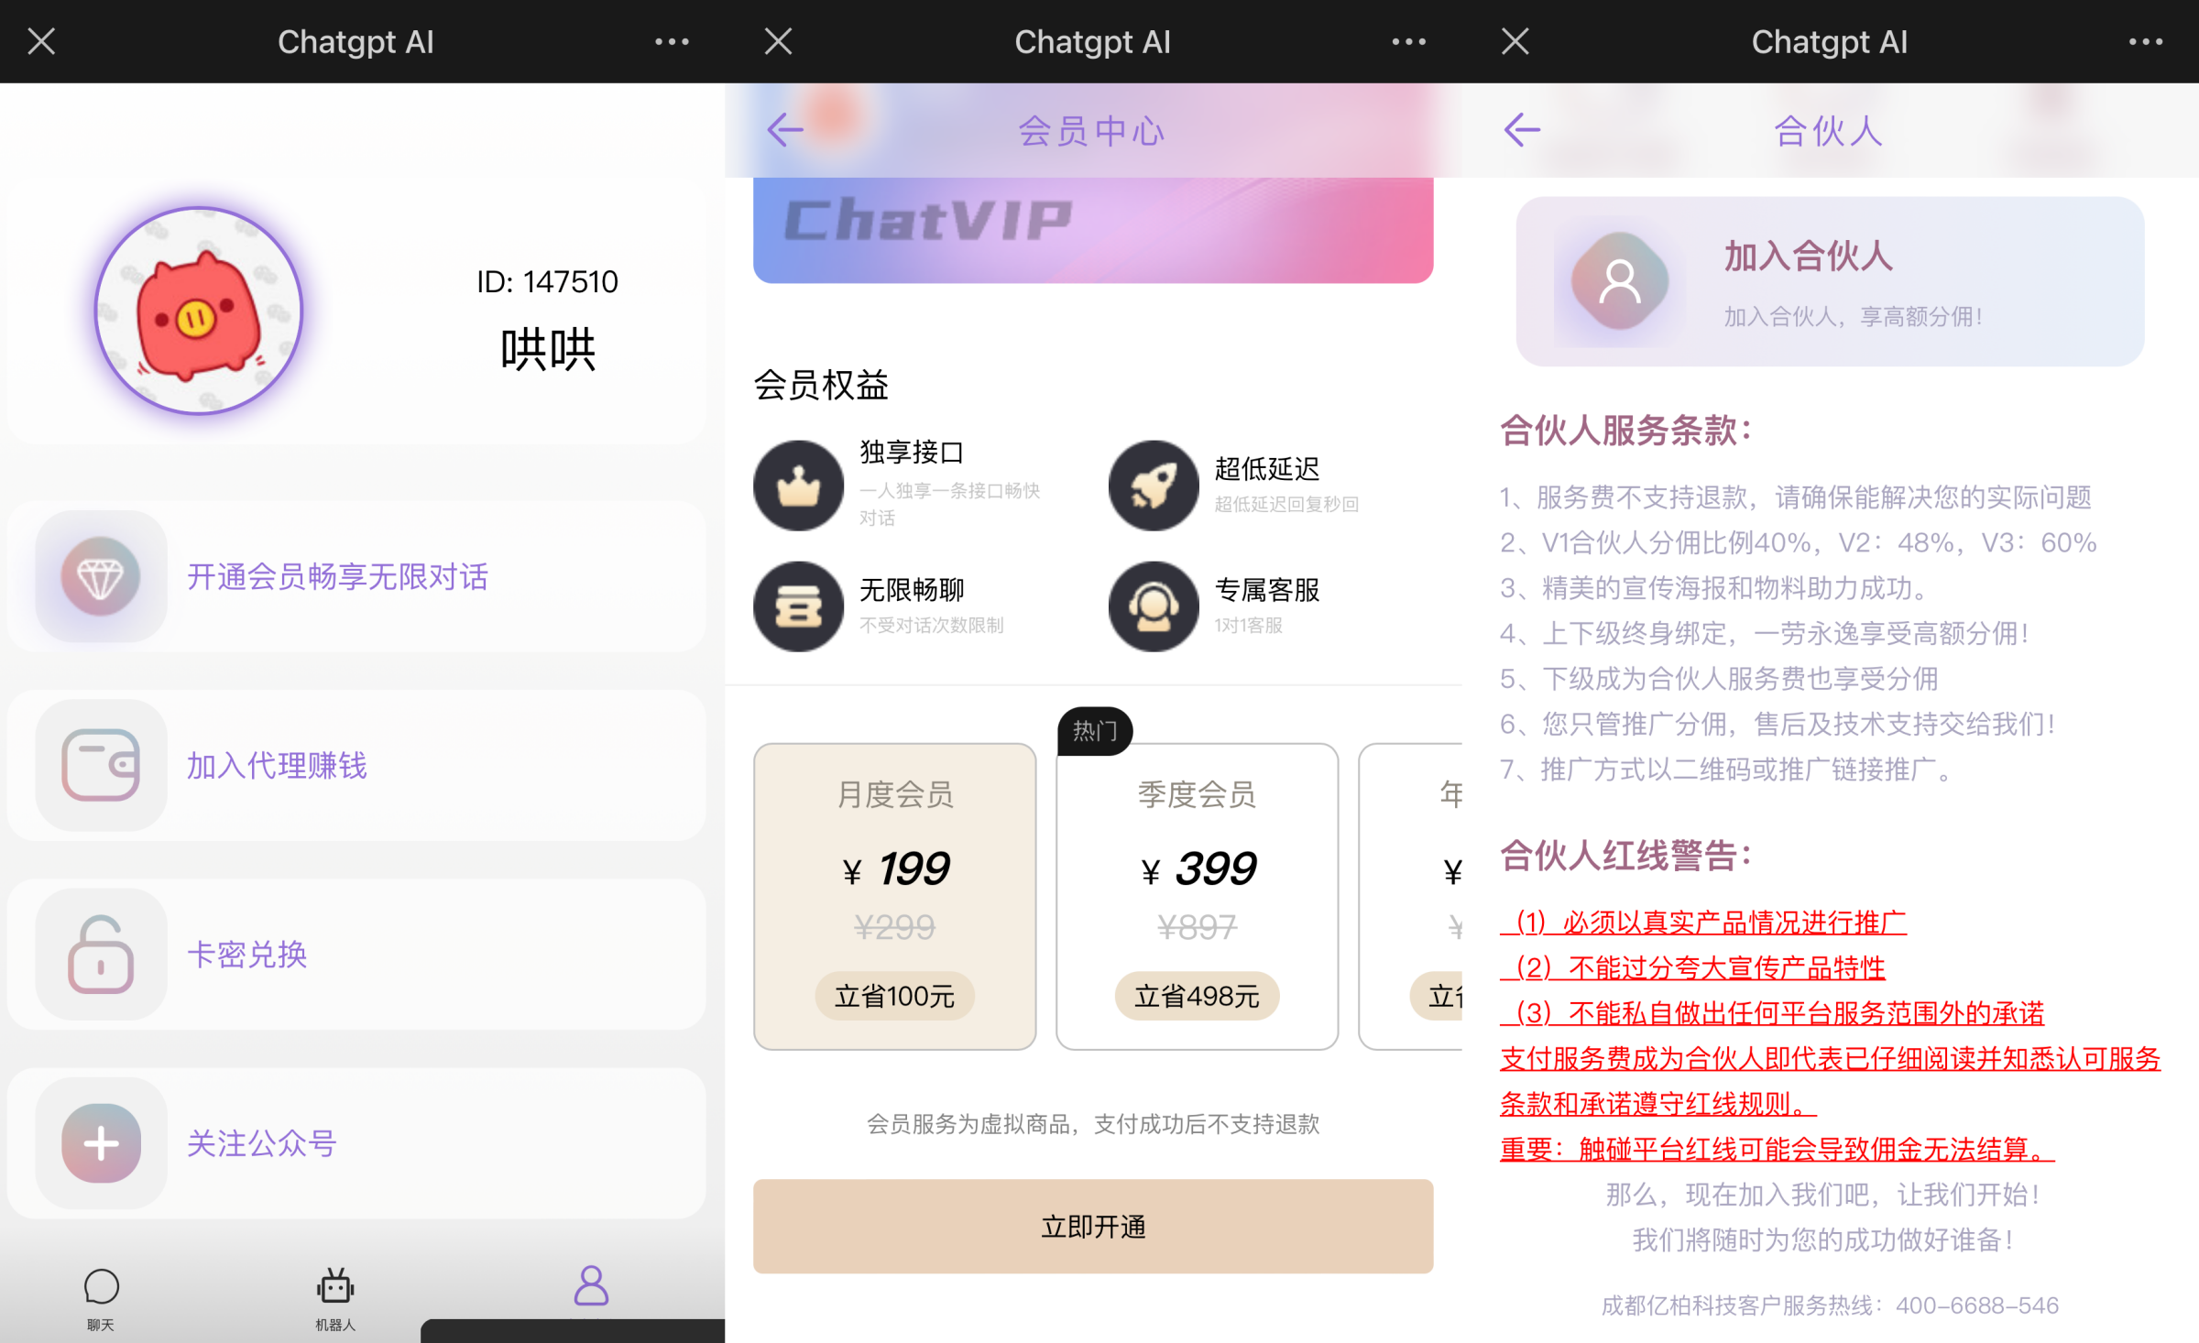The width and height of the screenshot is (2199, 1343).
Task: Select the 月度会员 ¥199 plan
Action: click(x=894, y=896)
